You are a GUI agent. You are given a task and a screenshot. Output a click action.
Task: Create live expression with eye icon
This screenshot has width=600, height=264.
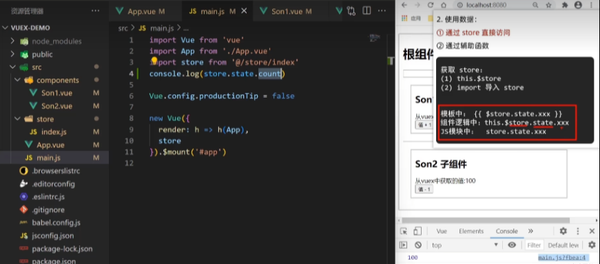pos(512,245)
